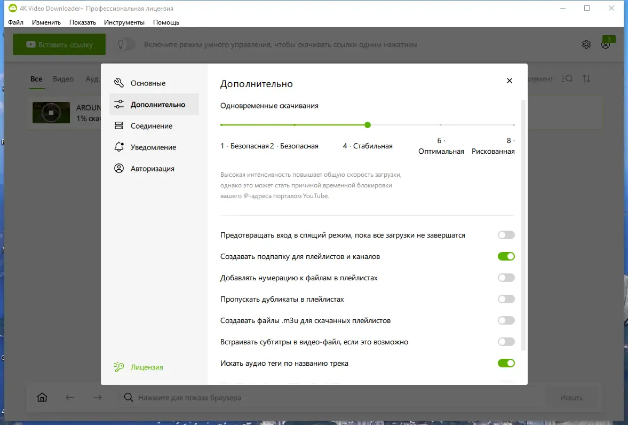Click the Искать button
The width and height of the screenshot is (628, 425).
[x=571, y=397]
